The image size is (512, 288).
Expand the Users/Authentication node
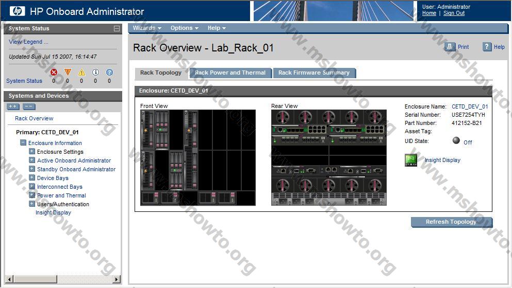coord(31,204)
